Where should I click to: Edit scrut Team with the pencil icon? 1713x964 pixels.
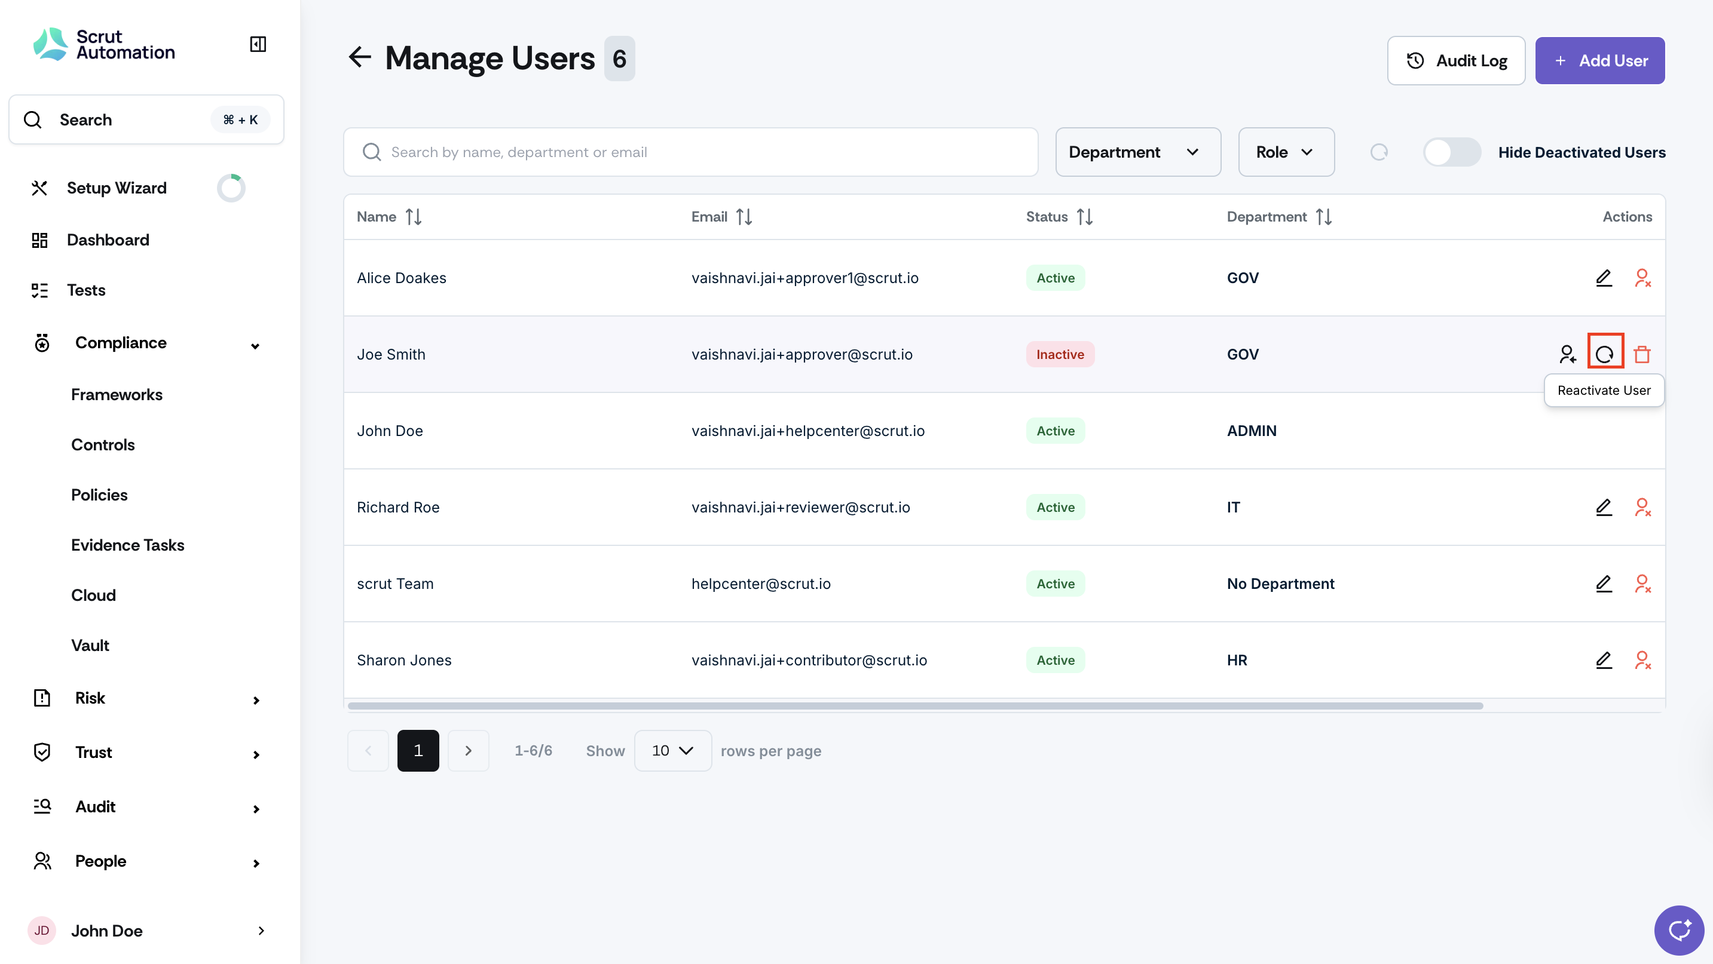click(1603, 584)
